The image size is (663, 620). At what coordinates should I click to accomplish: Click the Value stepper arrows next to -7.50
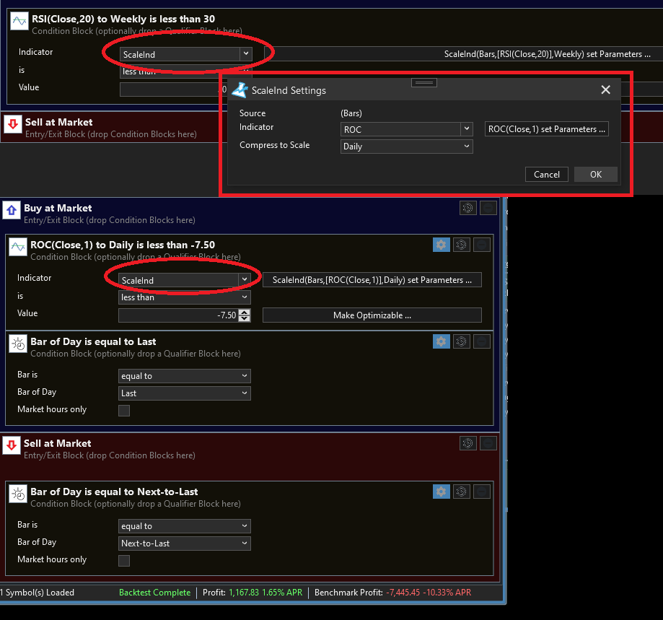pyautogui.click(x=245, y=315)
